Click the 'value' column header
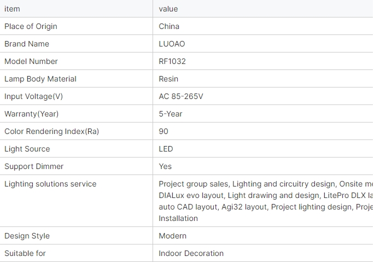 (168, 9)
